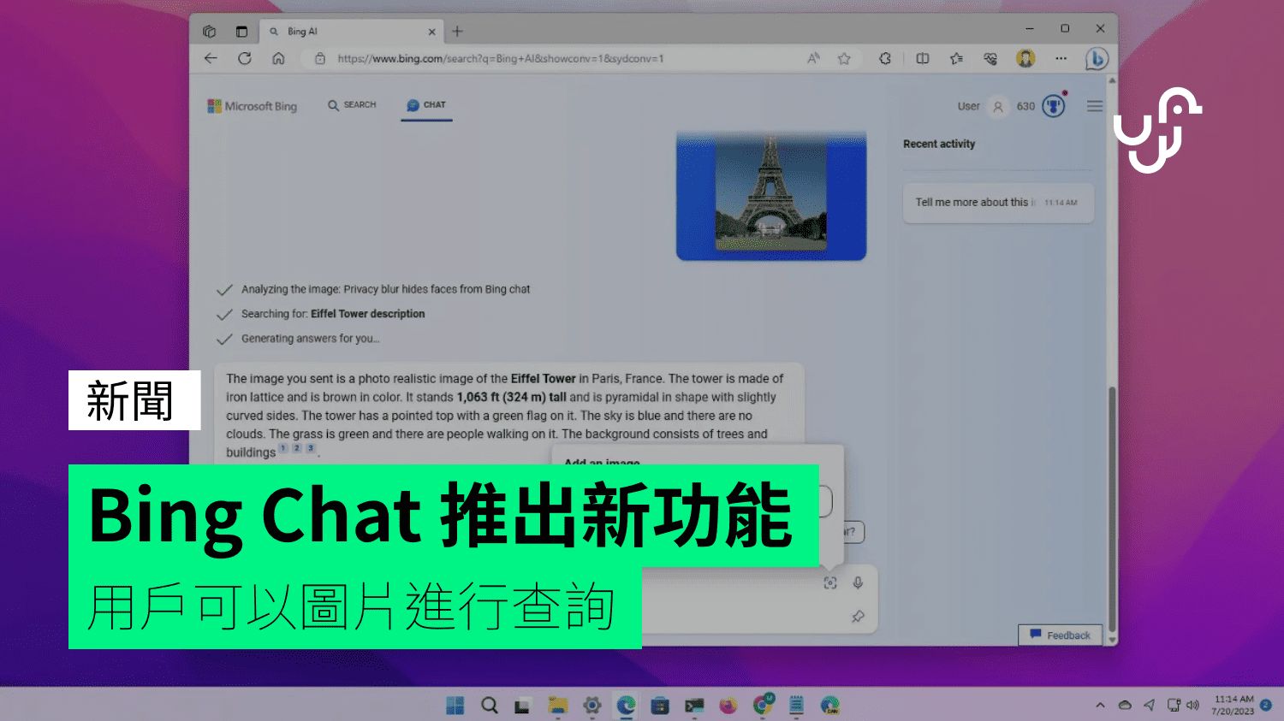Click the page vertical scrollbar
The image size is (1284, 721).
(x=1112, y=509)
